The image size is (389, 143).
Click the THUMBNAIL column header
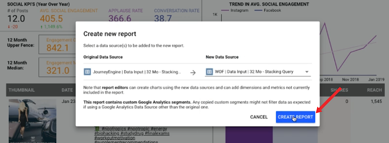click(21, 90)
